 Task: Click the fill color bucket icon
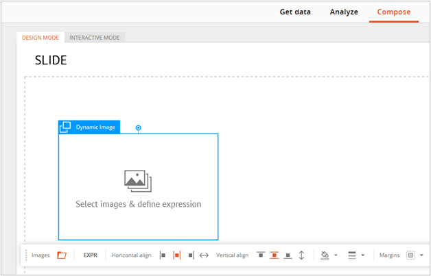(x=325, y=255)
